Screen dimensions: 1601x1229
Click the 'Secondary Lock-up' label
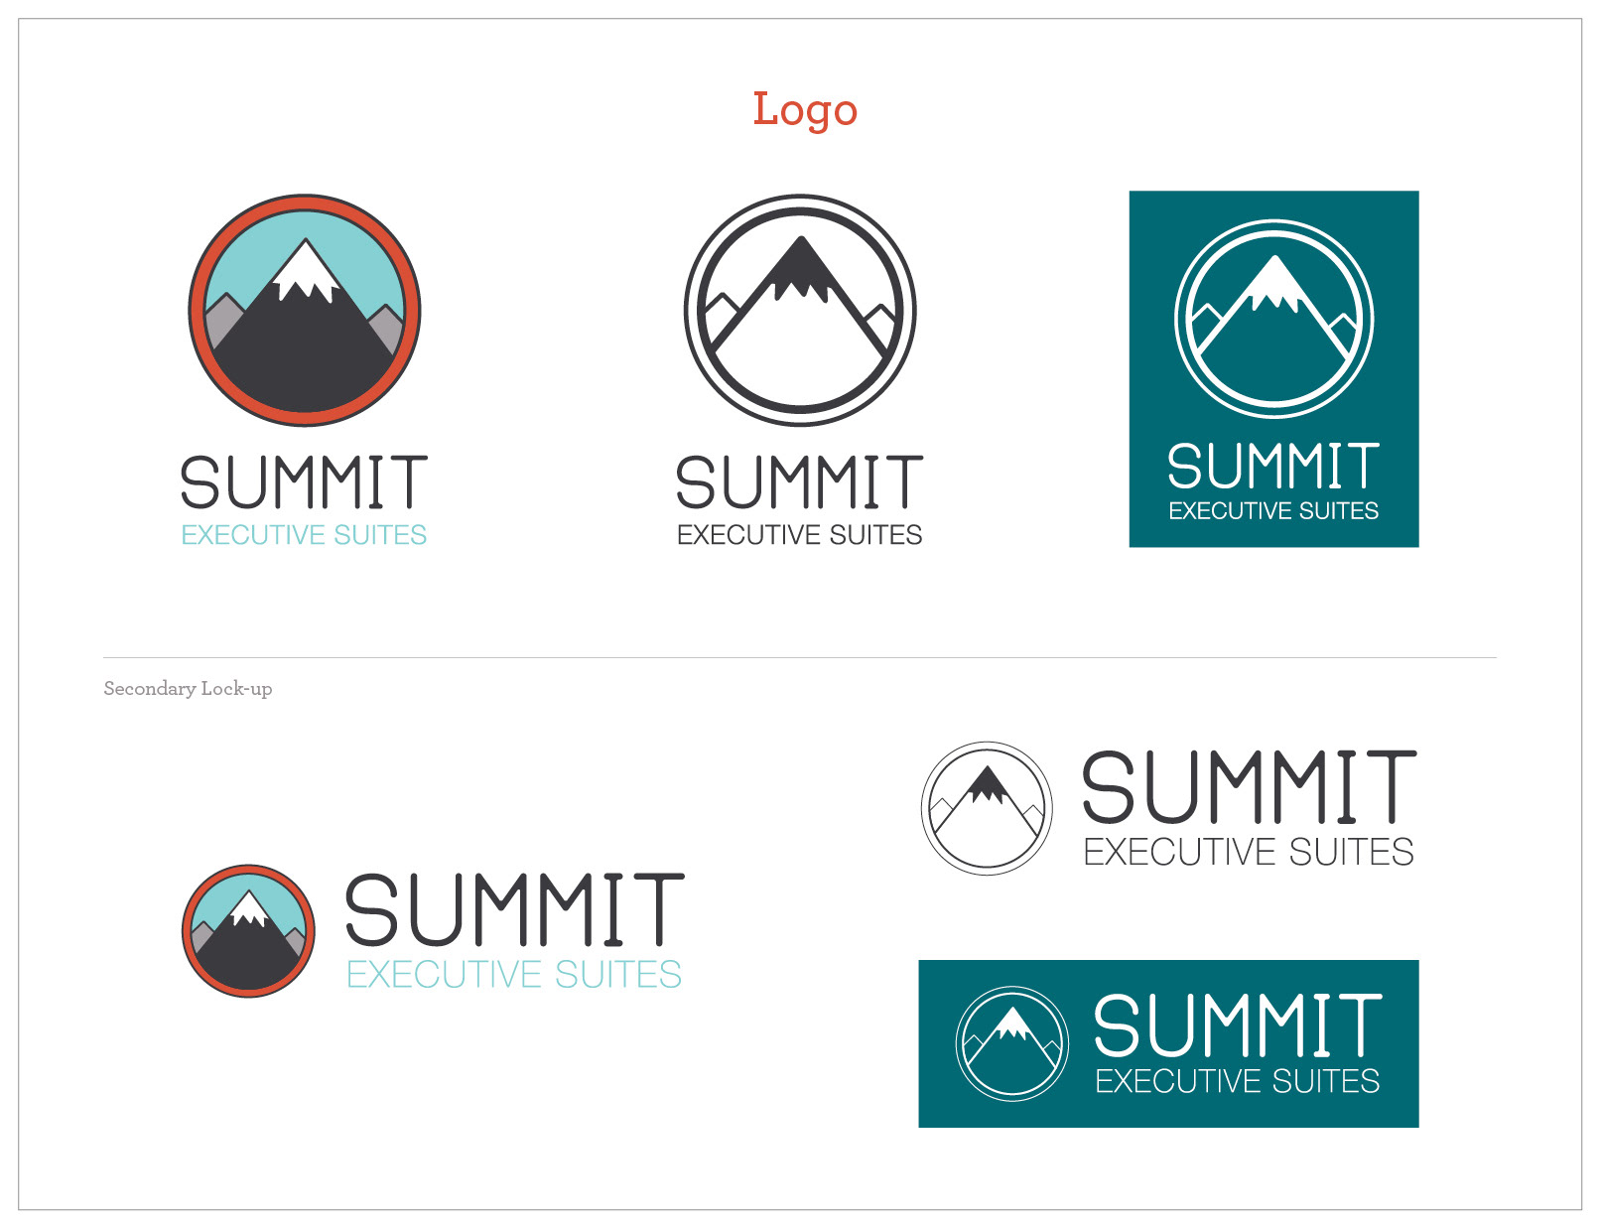[188, 688]
